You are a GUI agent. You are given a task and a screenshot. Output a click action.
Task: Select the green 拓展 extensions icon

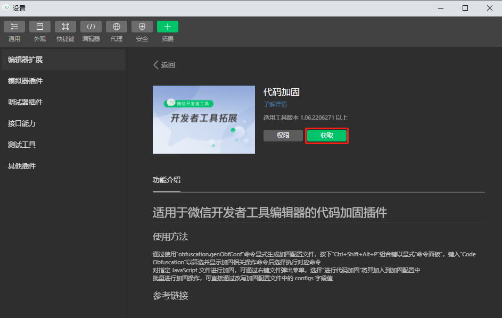[x=168, y=27]
